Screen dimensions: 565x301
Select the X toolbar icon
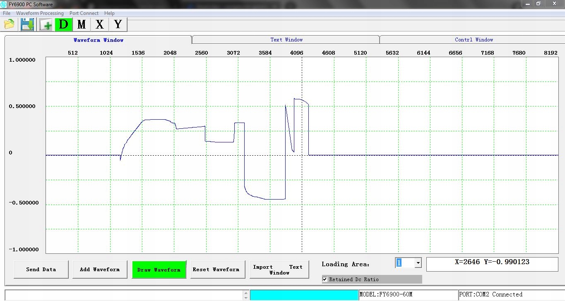[x=100, y=24]
